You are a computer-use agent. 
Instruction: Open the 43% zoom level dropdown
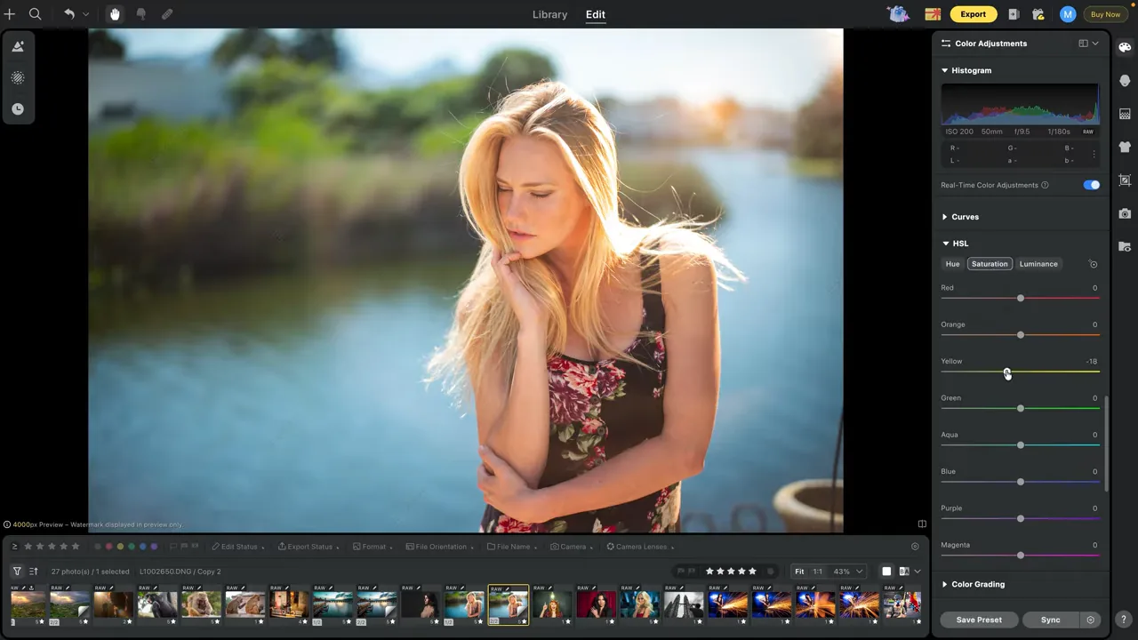pyautogui.click(x=846, y=572)
